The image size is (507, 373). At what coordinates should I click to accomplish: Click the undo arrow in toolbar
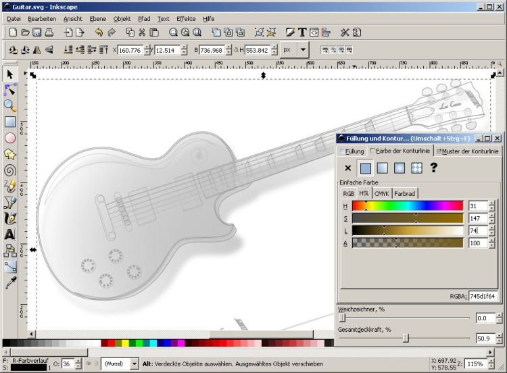[x=99, y=32]
